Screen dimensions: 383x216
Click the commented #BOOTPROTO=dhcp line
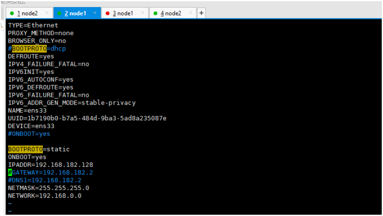tap(37, 48)
